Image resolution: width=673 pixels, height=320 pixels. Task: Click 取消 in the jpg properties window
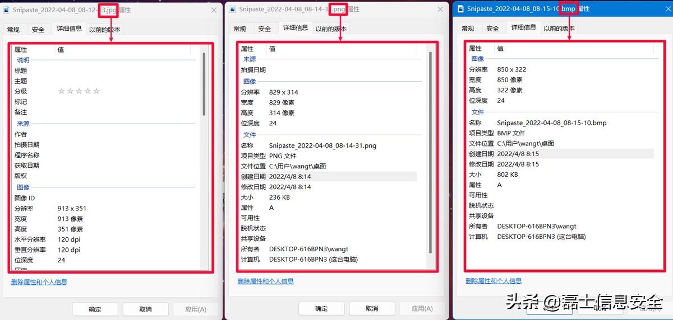click(x=146, y=309)
